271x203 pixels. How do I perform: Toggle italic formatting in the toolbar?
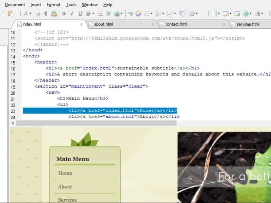tap(72, 14)
